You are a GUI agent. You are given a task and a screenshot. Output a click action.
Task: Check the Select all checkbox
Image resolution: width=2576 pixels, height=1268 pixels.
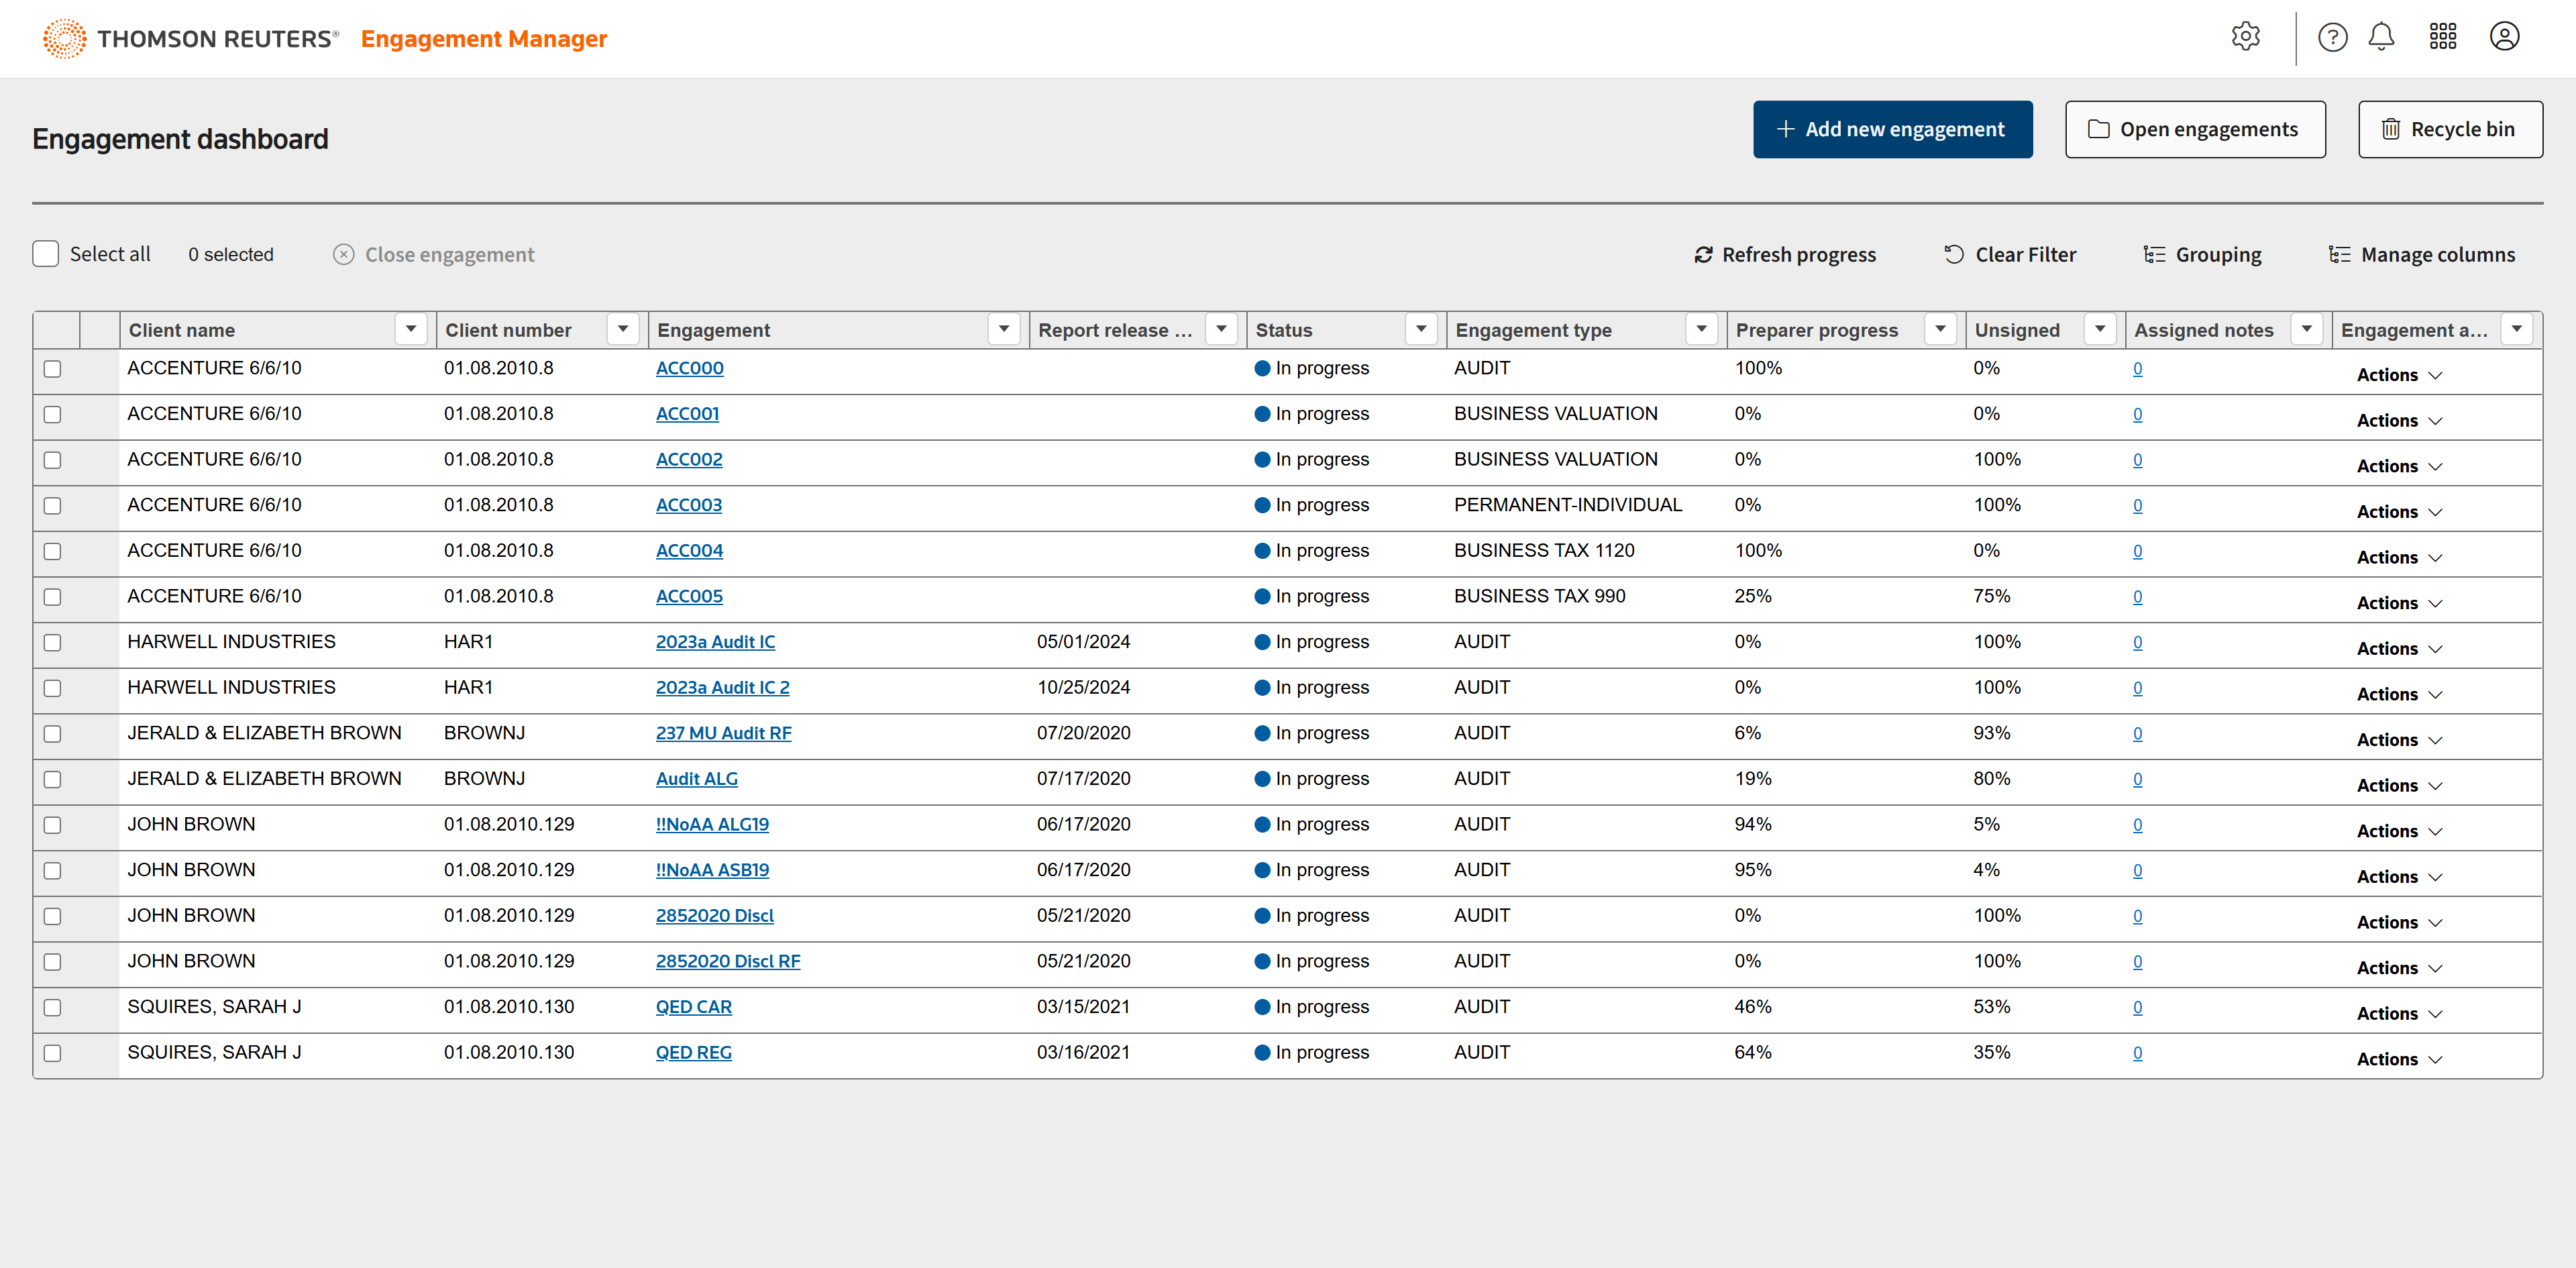point(46,254)
